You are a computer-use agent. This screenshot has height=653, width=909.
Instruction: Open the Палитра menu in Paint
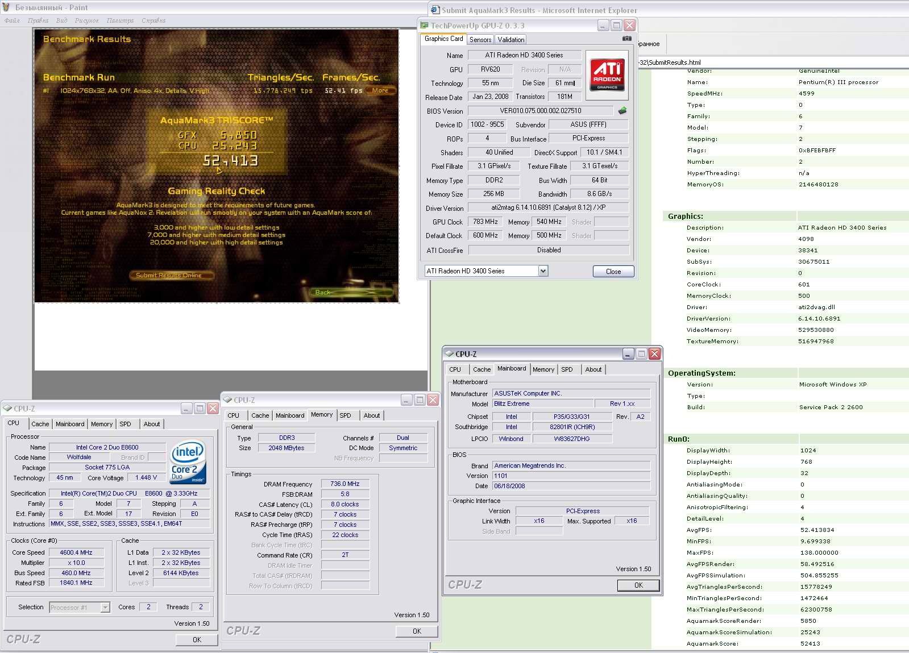120,20
